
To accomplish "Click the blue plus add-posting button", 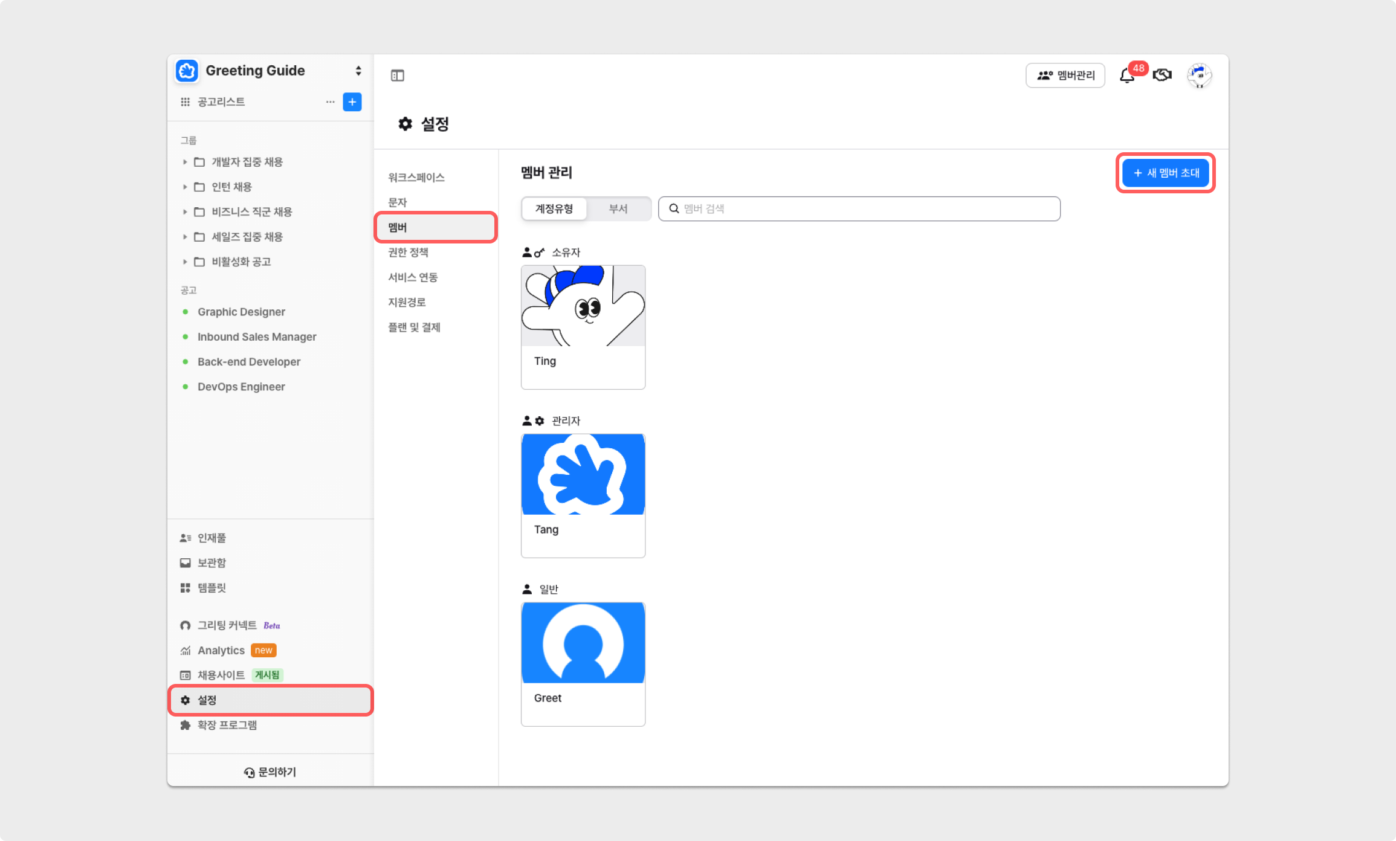I will click(352, 101).
